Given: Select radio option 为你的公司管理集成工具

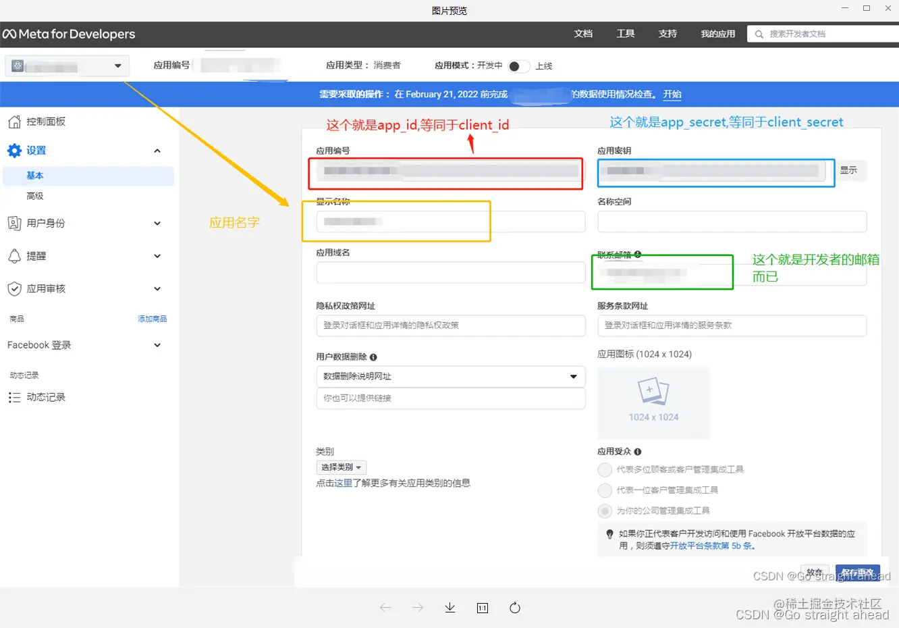Looking at the screenshot, I should click(605, 511).
